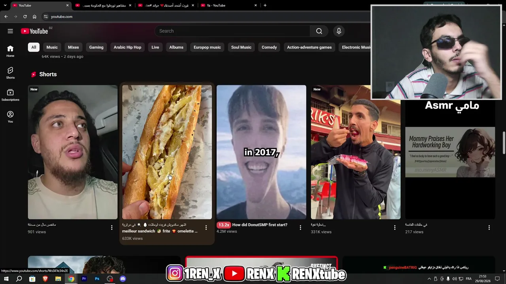Select the Albums filter chip
506x284 pixels.
176,47
